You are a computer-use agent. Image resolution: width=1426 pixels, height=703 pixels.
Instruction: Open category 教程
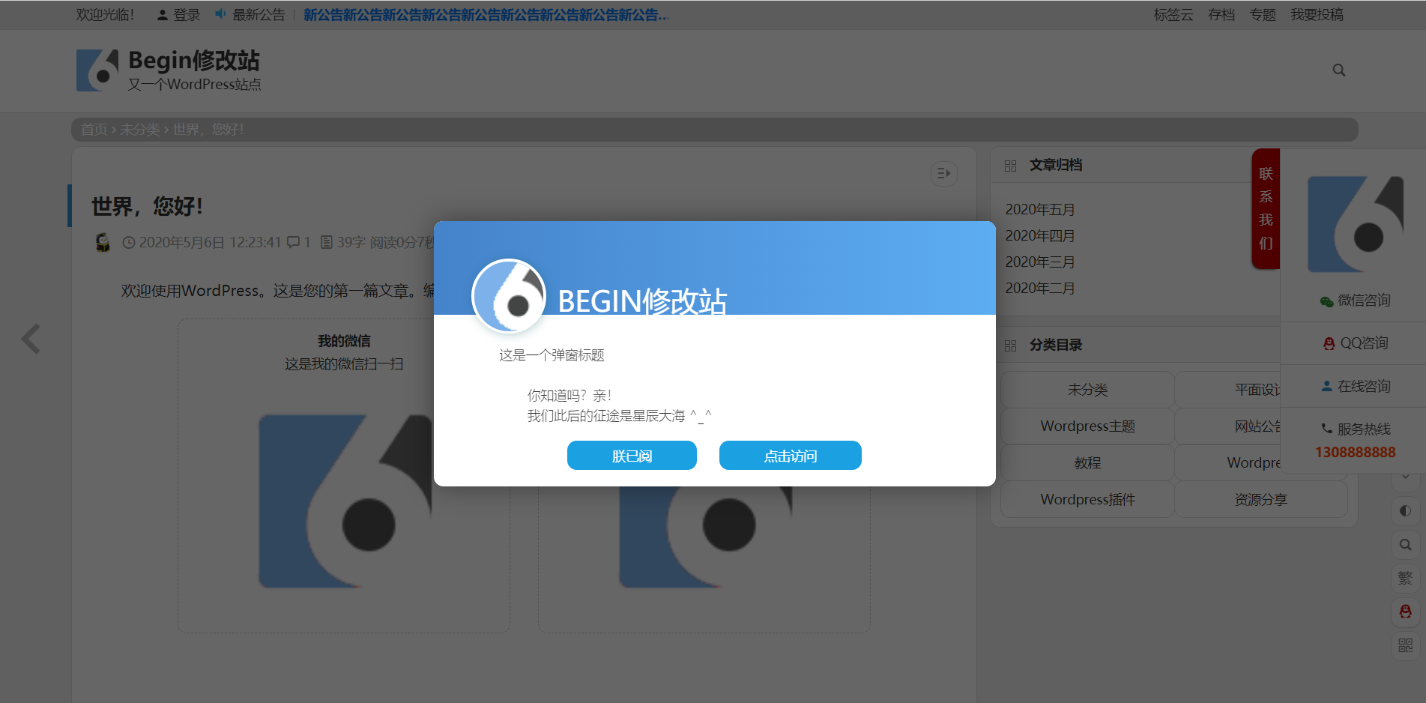(1087, 463)
